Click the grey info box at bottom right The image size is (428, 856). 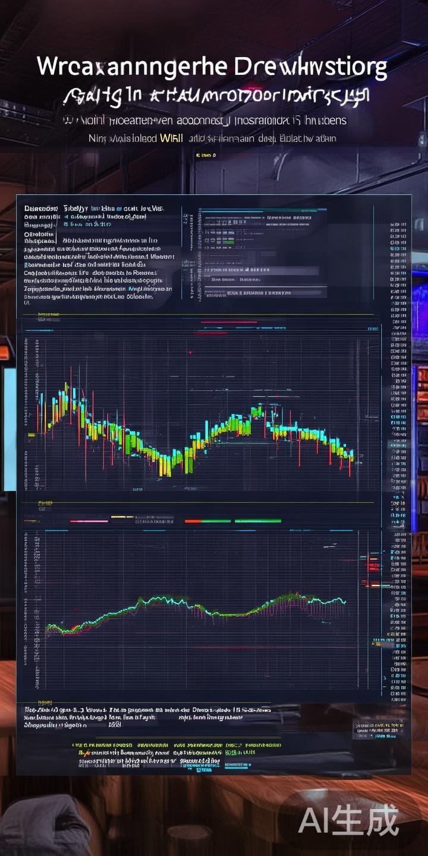click(x=379, y=732)
